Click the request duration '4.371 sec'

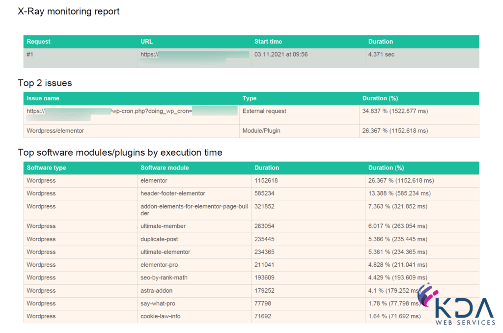coord(381,54)
